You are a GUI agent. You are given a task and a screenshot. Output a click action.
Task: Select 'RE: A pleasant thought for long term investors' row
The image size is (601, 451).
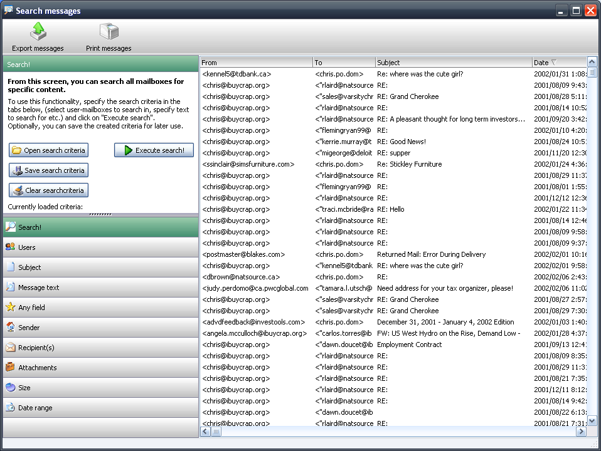pyautogui.click(x=393, y=119)
